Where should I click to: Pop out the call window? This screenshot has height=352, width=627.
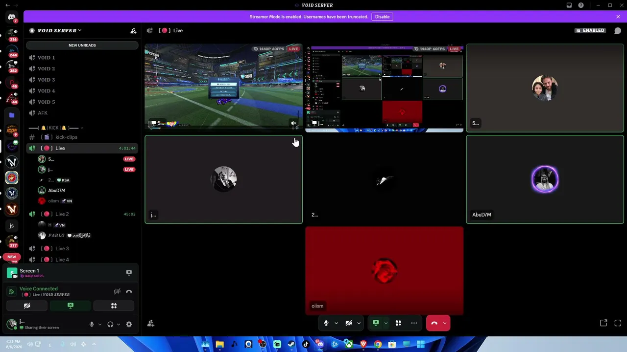pos(603,323)
